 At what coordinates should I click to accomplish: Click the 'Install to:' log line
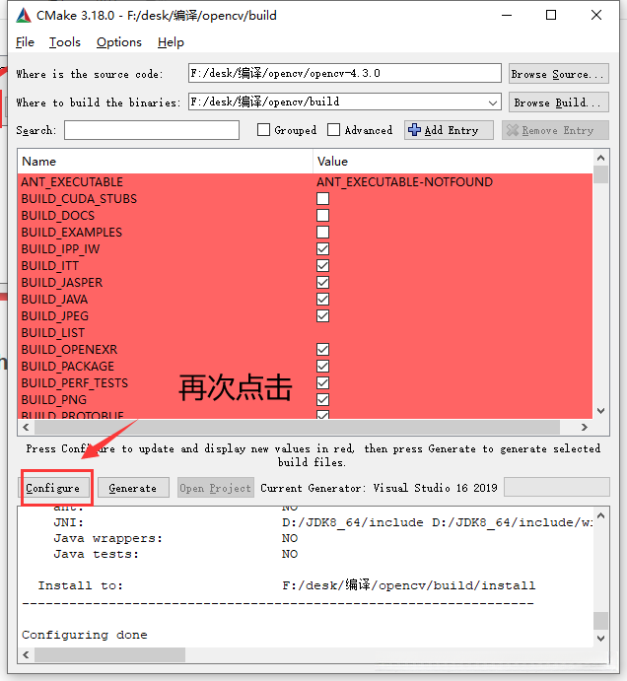[287, 585]
